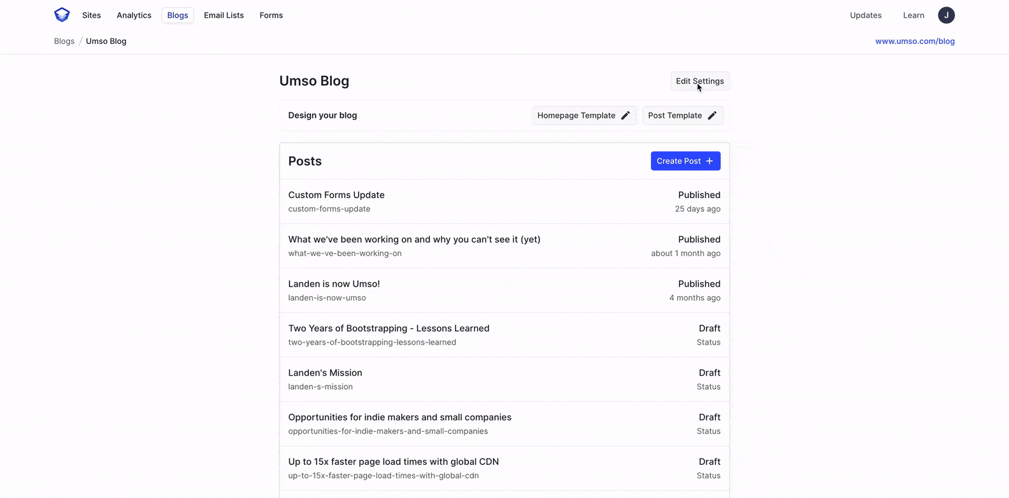Screen dimensions: 1009x498
Task: Select the Blogs navigation tab
Action: [178, 15]
